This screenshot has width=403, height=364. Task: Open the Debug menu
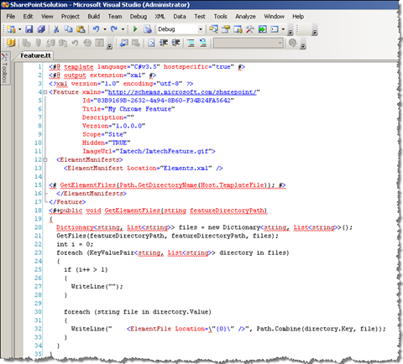pos(139,17)
